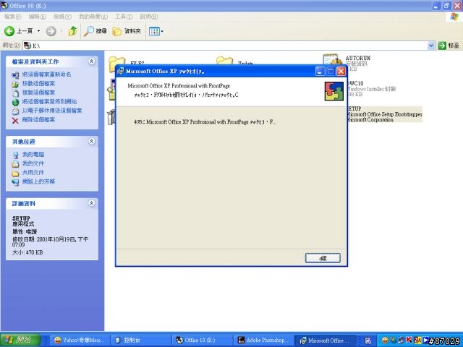Click the Shared Documents folder icon
463x347 pixels.
pos(15,173)
